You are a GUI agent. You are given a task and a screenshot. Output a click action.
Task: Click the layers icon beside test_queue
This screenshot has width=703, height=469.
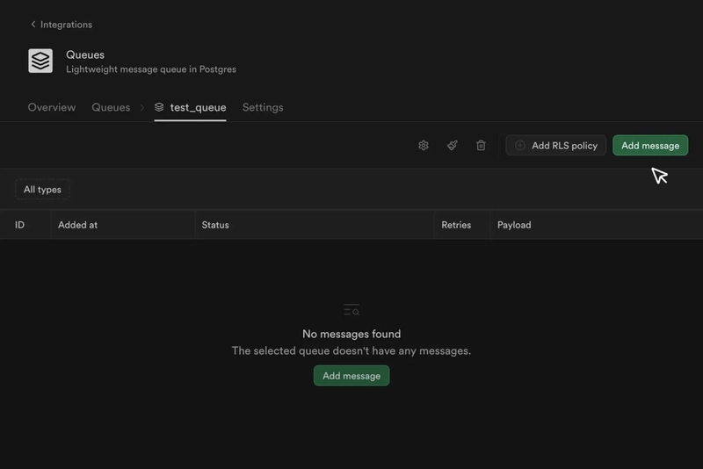click(x=159, y=107)
